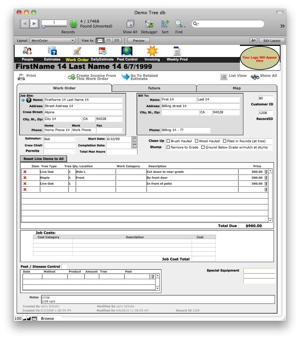This screenshot has width=300, height=340.
Task: Switch to the Map tab
Action: click(236, 88)
